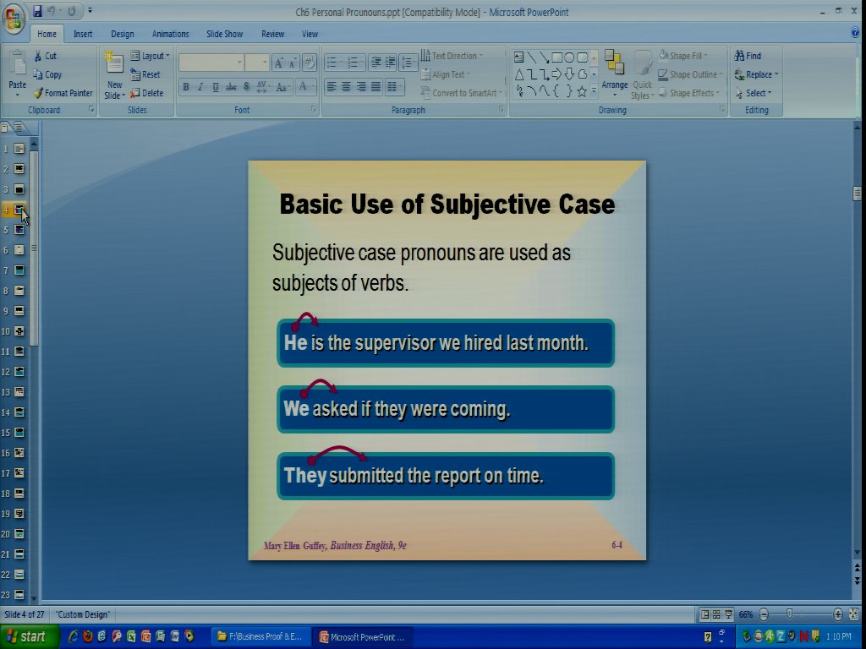The width and height of the screenshot is (866, 649).
Task: Select the oval shape in Drawing gallery
Action: tap(569, 57)
